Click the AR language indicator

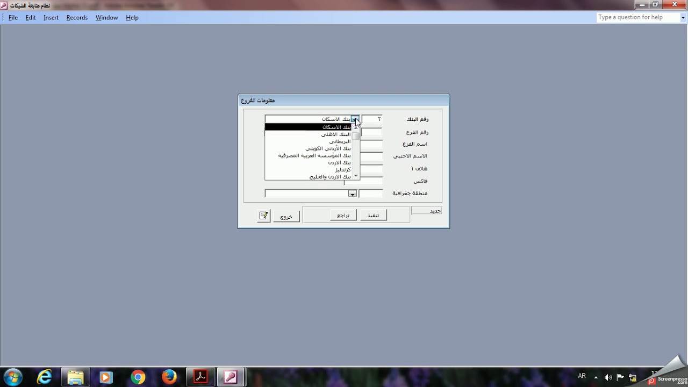click(582, 376)
